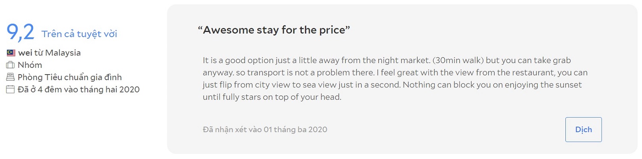Click the calendar stay date icon
Image resolution: width=642 pixels, height=159 pixels.
click(x=11, y=90)
